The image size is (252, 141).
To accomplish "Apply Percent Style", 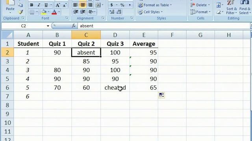I will pos(122,5).
